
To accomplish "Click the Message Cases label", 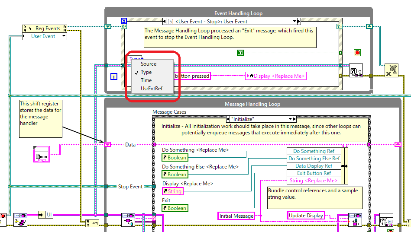I will [169, 112].
